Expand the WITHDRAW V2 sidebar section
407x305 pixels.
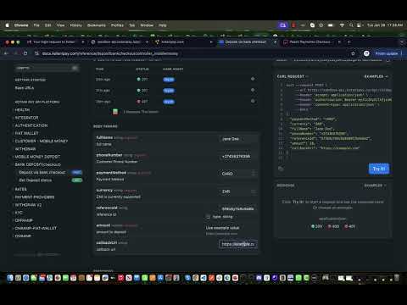28,205
